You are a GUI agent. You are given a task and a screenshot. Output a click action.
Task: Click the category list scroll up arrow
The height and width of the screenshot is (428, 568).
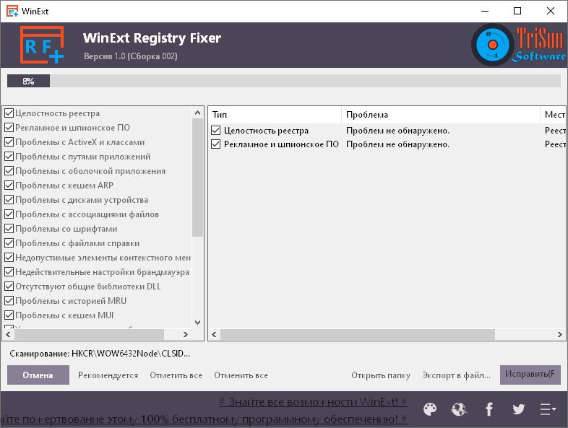point(197,113)
